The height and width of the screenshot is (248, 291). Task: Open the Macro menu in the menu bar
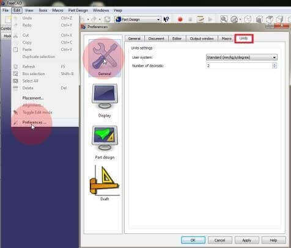(57, 10)
